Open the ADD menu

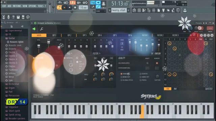tap(9, 6)
